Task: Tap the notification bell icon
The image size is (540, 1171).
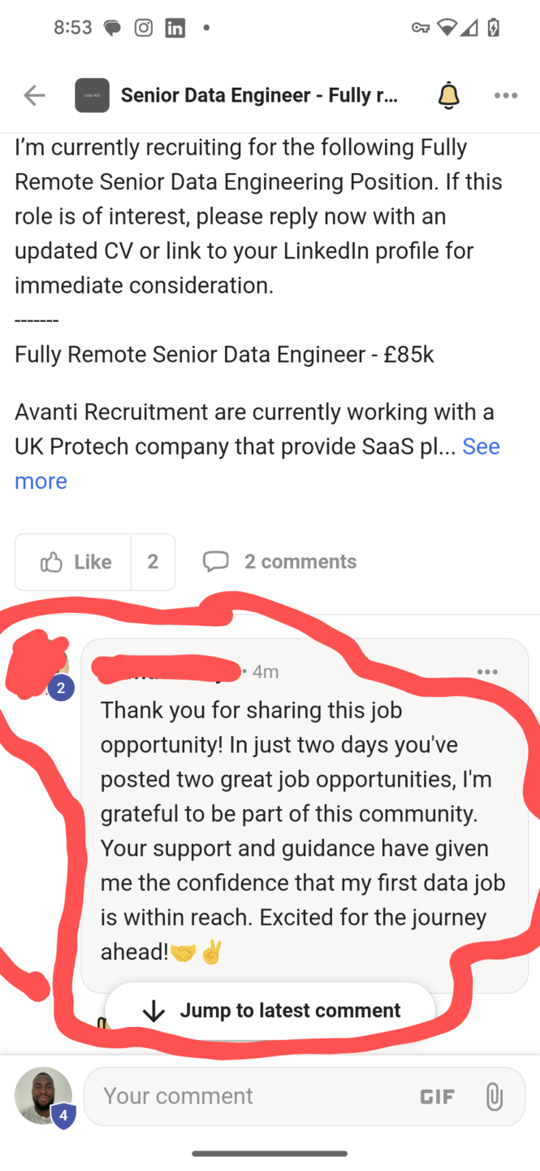Action: click(448, 94)
